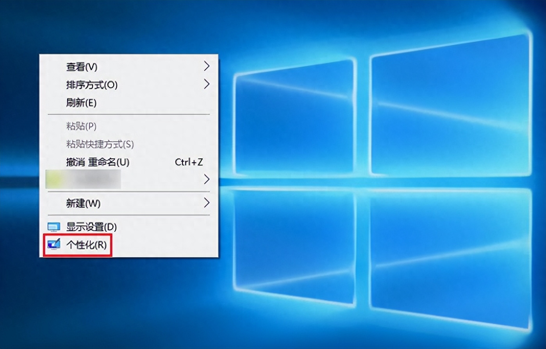
Task: Click the blurred context menu item
Action: [x=83, y=179]
